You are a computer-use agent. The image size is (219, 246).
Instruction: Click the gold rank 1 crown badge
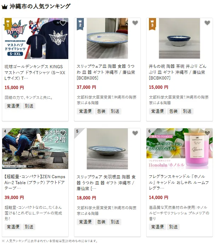(8, 24)
